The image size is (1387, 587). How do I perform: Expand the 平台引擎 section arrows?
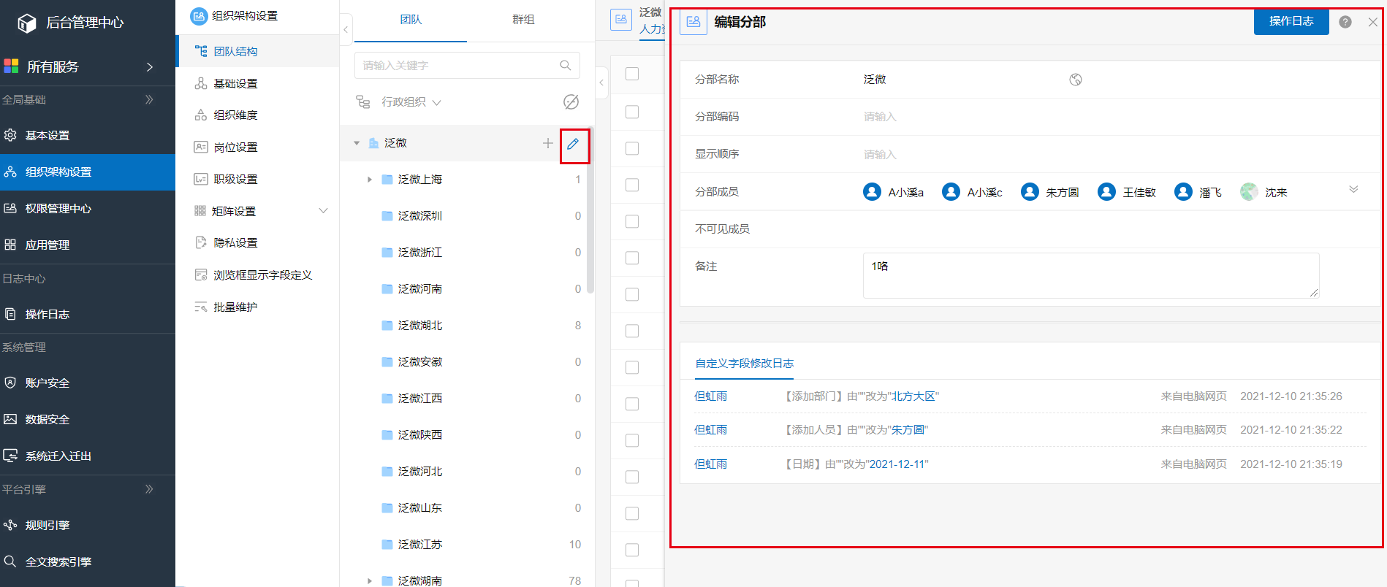(149, 489)
